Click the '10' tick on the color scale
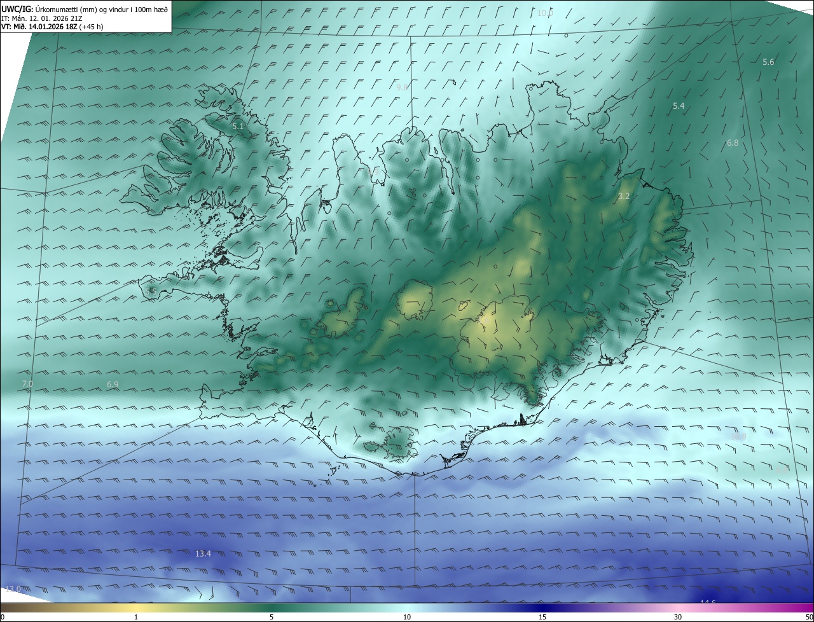Image resolution: width=814 pixels, height=622 pixels. [x=407, y=617]
